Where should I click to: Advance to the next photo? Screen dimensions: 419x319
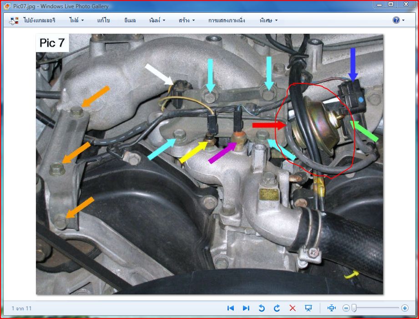point(246,308)
